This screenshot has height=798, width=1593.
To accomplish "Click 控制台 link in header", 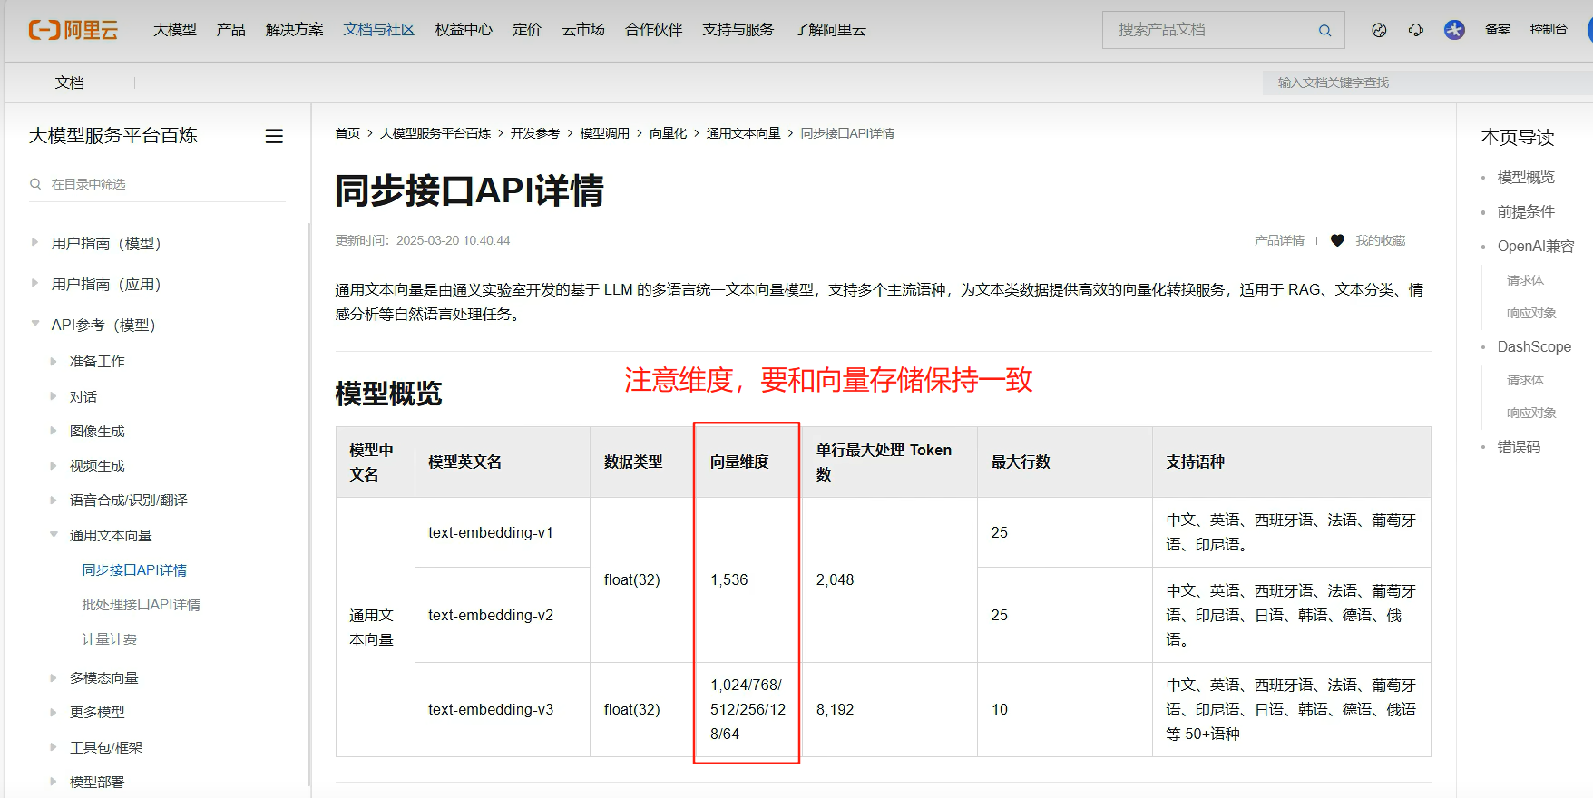I will [x=1549, y=30].
